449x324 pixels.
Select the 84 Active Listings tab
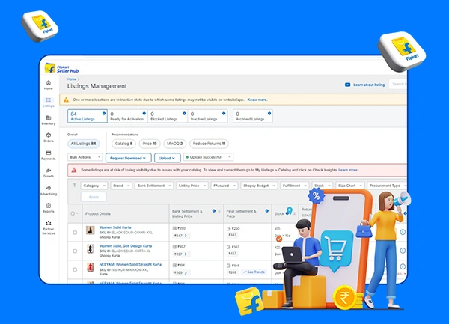[88, 116]
